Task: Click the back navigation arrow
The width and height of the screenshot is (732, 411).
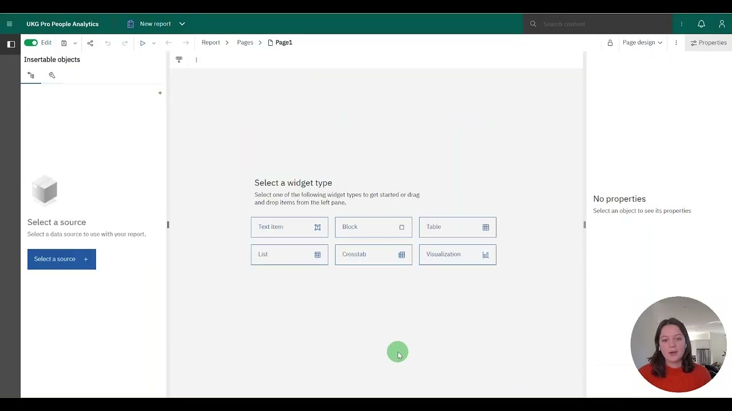Action: (168, 43)
